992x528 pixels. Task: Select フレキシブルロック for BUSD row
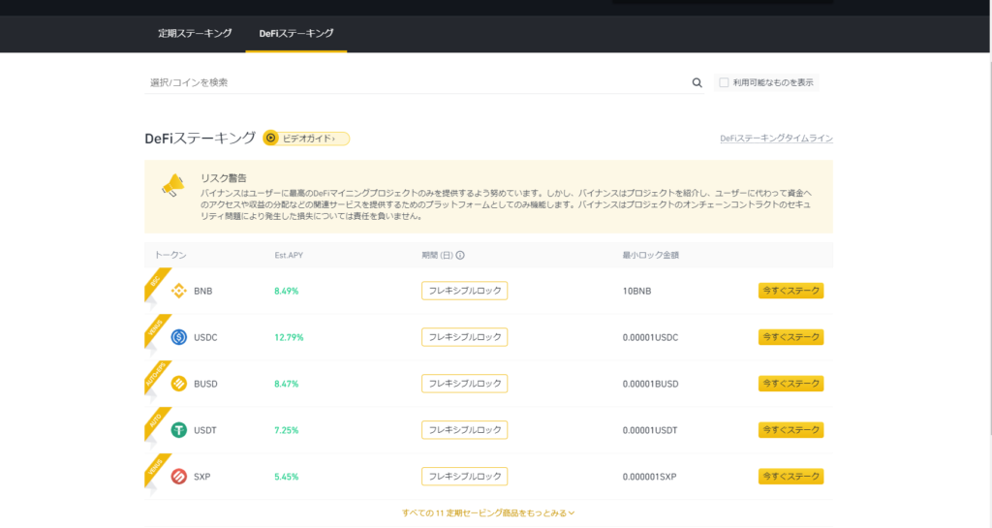click(464, 384)
